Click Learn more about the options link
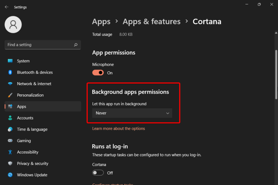 119,128
